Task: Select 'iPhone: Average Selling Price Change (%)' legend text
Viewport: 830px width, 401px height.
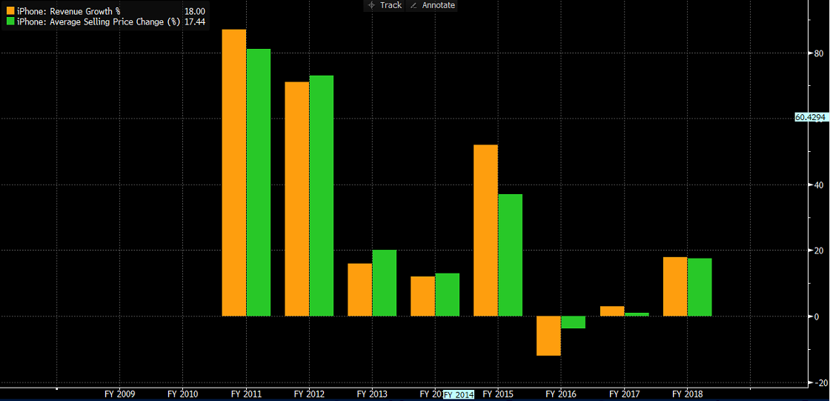Action: (99, 21)
